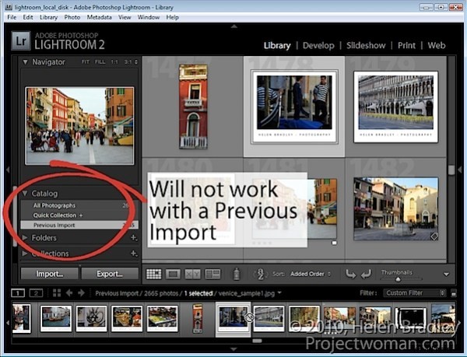Set Navigator zoom to 1:1

[114, 62]
